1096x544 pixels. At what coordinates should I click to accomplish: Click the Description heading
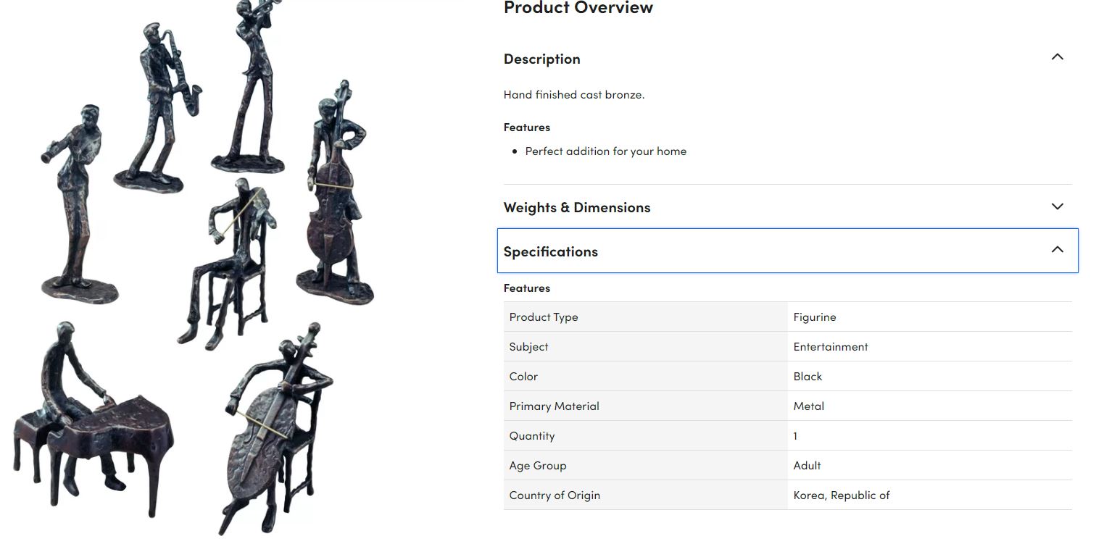542,59
